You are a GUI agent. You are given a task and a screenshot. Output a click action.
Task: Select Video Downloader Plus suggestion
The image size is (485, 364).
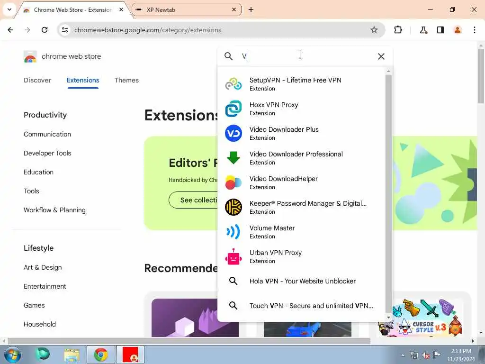tap(302, 133)
